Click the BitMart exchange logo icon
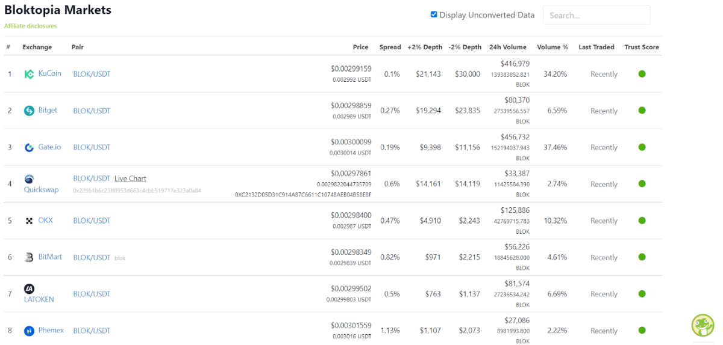The height and width of the screenshot is (345, 723). tap(29, 257)
